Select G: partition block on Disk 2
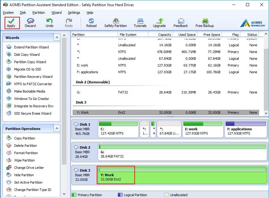269x198 pixels. [x=182, y=152]
